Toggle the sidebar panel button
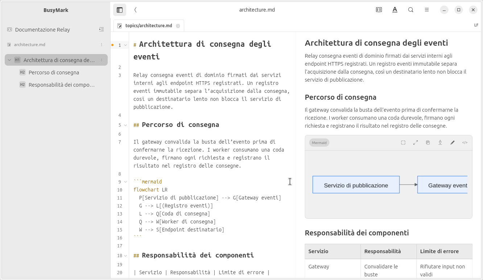Screen dimensions: 483x280 (x=120, y=10)
